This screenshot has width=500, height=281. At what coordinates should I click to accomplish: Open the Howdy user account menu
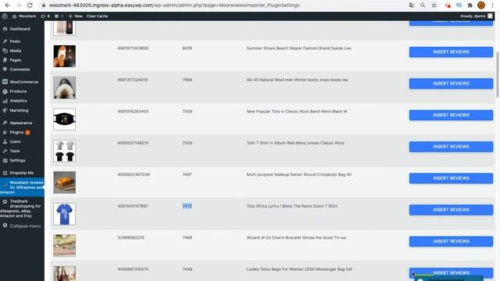[477, 16]
